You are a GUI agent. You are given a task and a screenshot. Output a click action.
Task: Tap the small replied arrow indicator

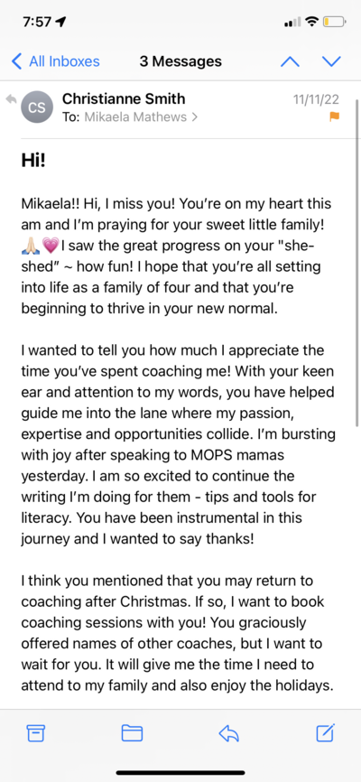point(11,99)
